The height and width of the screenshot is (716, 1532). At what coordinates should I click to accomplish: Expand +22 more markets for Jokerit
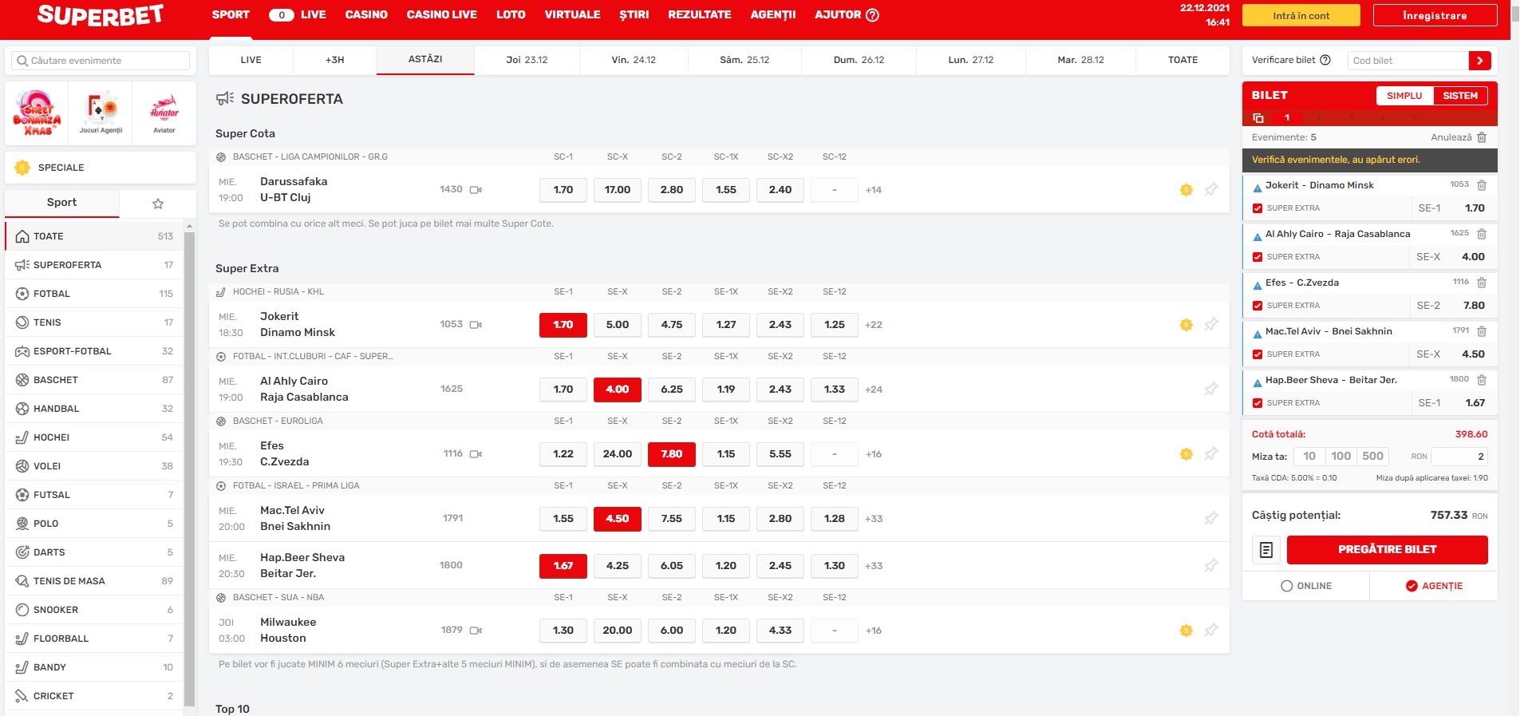click(x=874, y=325)
